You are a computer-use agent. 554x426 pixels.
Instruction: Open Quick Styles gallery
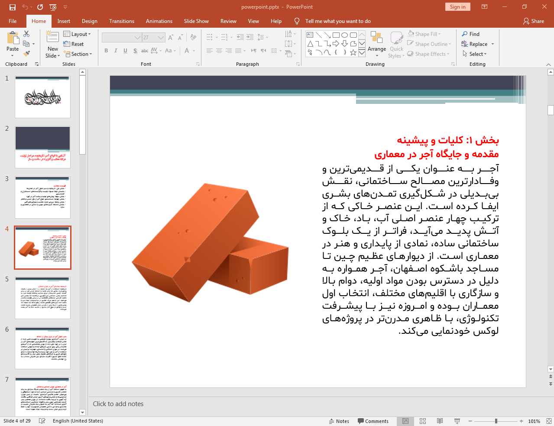coord(396,45)
